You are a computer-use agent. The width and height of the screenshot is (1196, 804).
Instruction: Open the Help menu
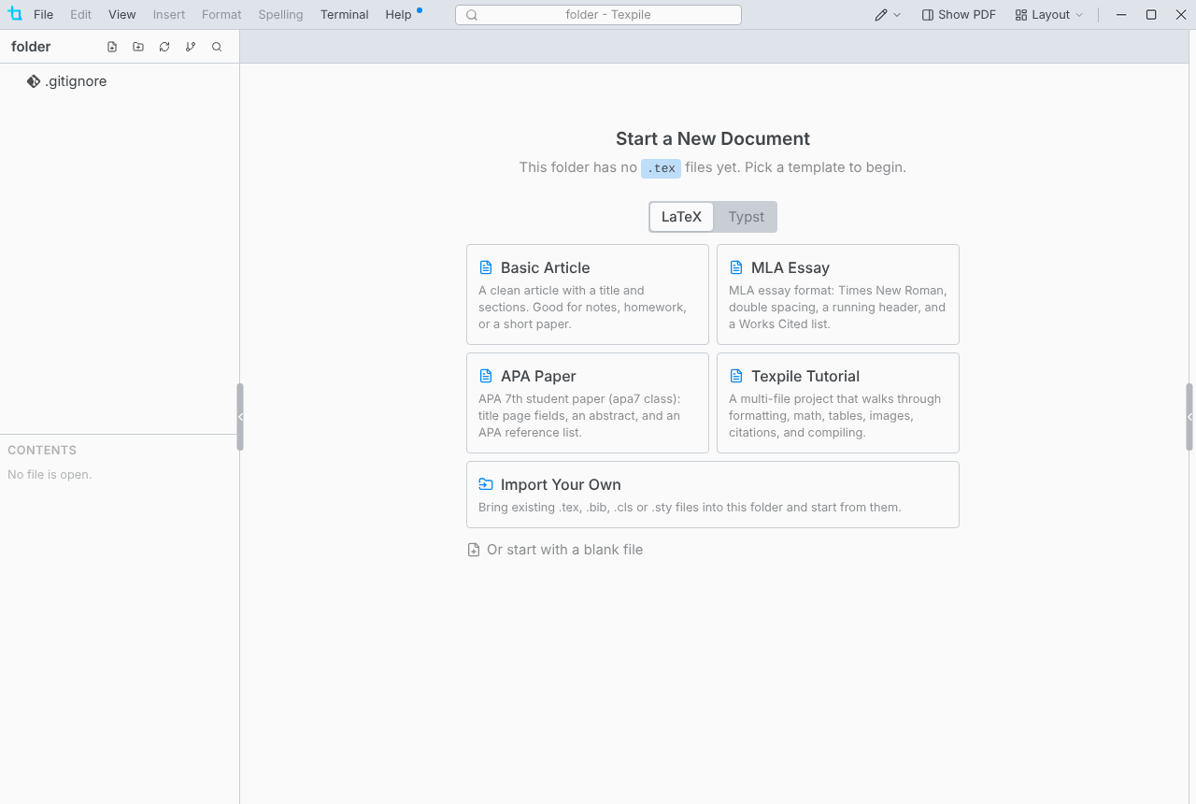[x=398, y=15]
